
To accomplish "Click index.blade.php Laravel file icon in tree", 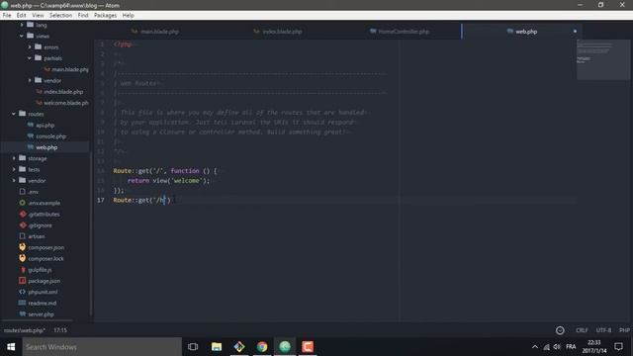I will click(x=40, y=92).
